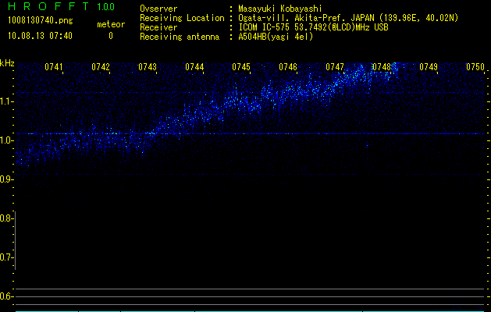Select the Ogata-vill. Akita-Pref. JAPAN location text

coord(348,18)
